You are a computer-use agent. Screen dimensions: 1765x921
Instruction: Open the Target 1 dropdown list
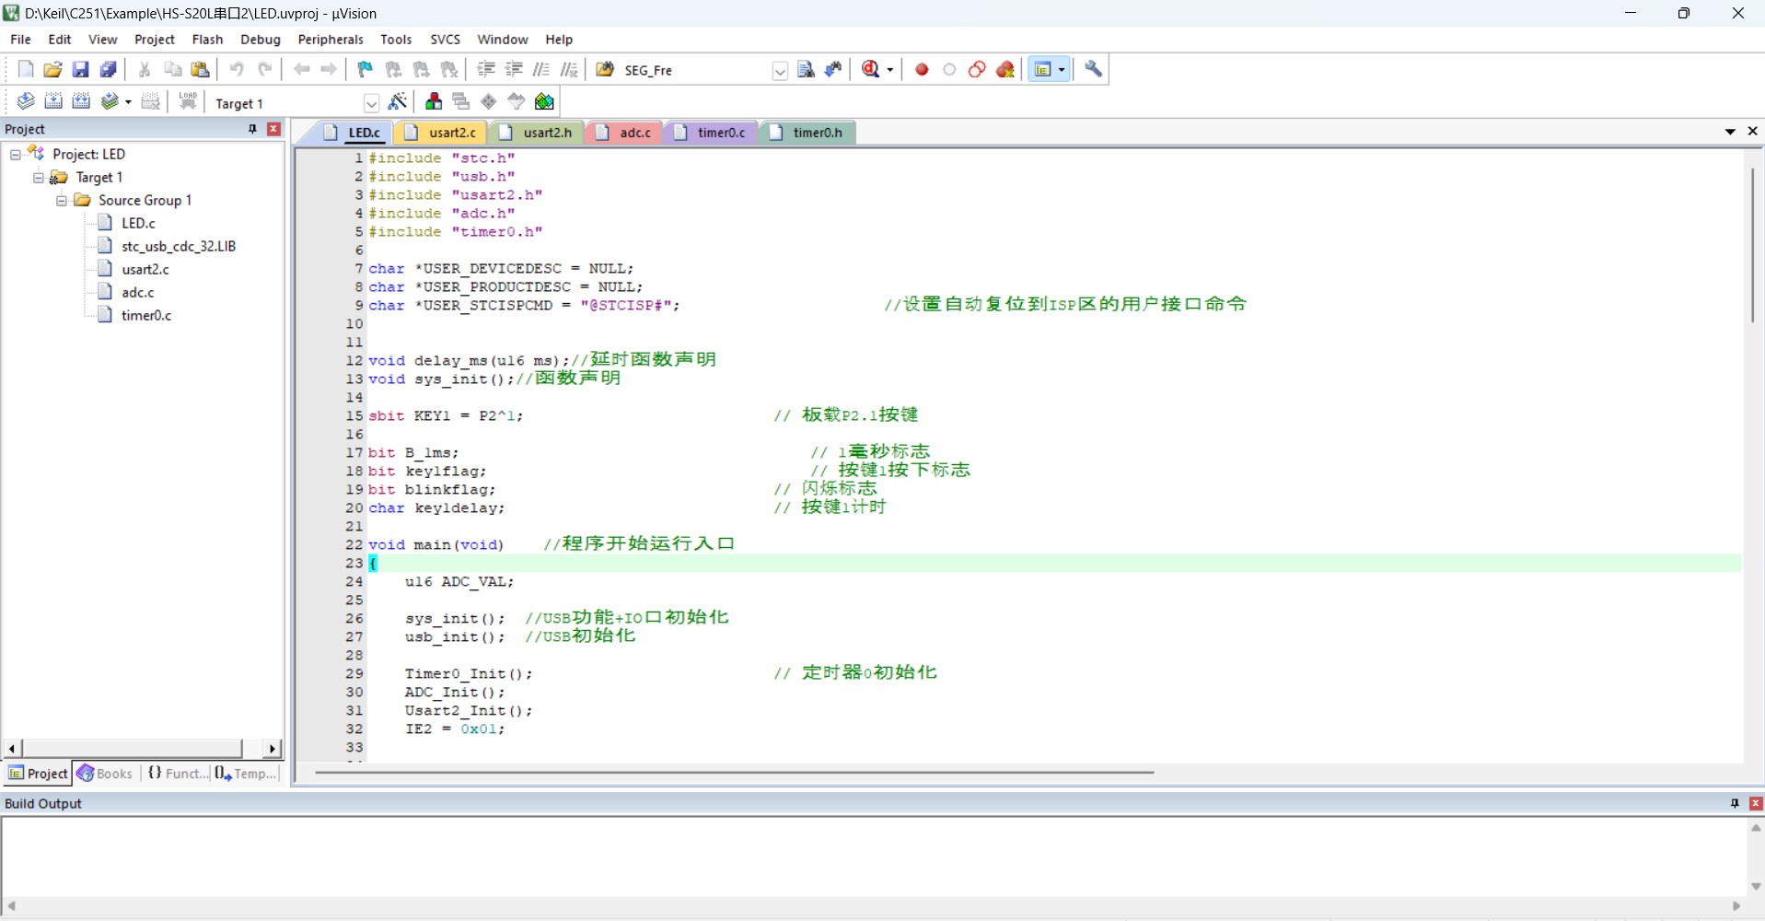coord(371,103)
